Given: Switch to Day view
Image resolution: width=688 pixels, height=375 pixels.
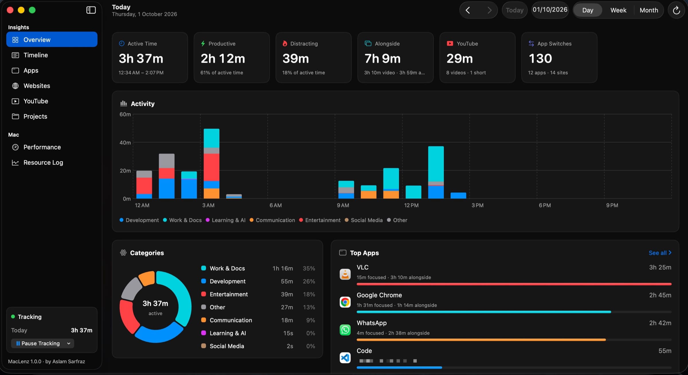Looking at the screenshot, I should [x=588, y=10].
